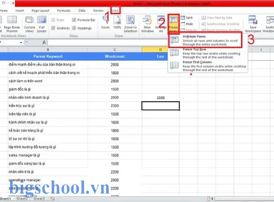The height and width of the screenshot is (202, 274).
Task: Open the Formulas ribbon tab
Action: (64, 11)
